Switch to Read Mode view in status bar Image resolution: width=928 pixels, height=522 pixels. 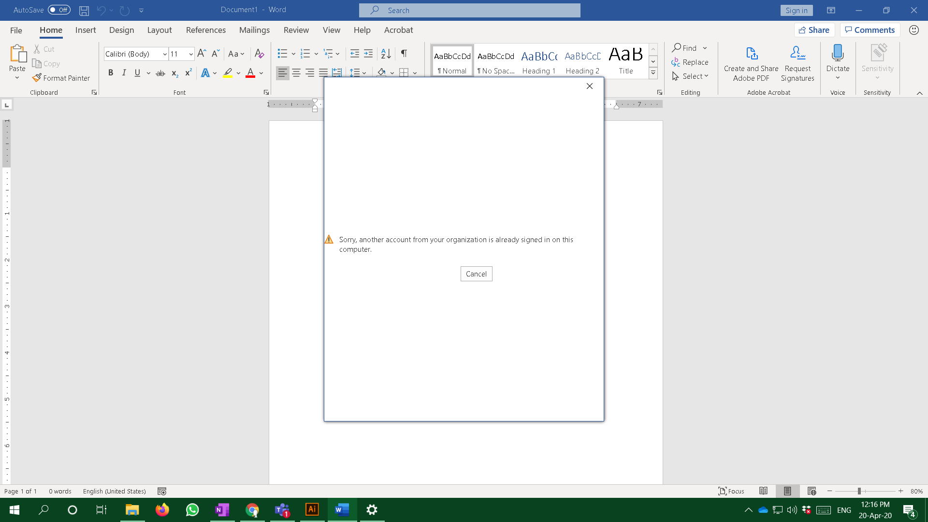763,491
